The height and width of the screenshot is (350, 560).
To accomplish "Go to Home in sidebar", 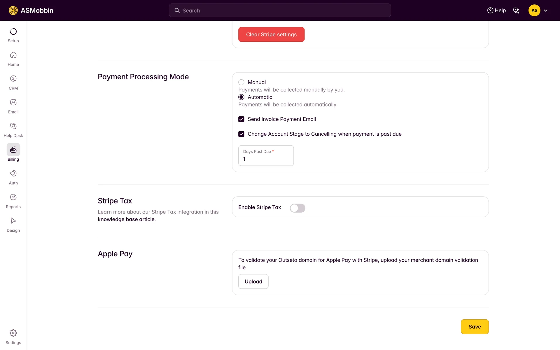I will click(13, 55).
